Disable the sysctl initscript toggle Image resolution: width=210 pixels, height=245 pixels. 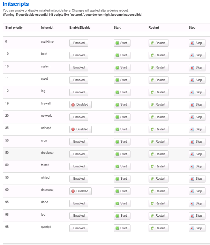pos(79,80)
